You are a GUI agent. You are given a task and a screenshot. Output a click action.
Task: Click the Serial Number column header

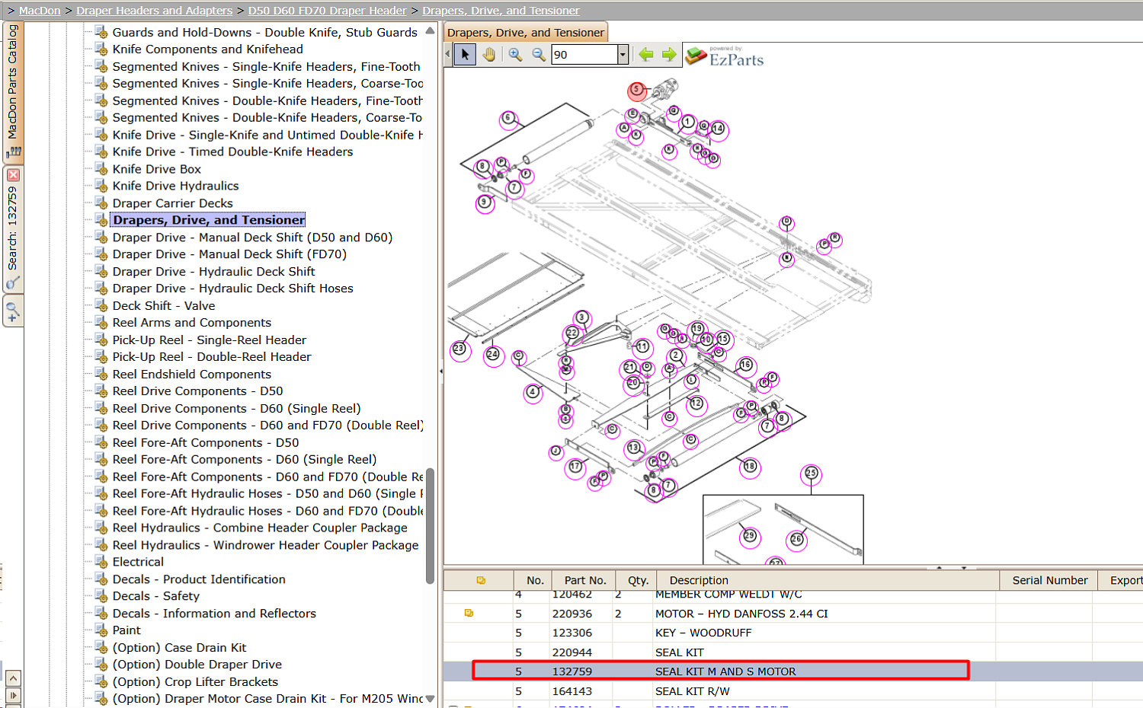[1049, 580]
